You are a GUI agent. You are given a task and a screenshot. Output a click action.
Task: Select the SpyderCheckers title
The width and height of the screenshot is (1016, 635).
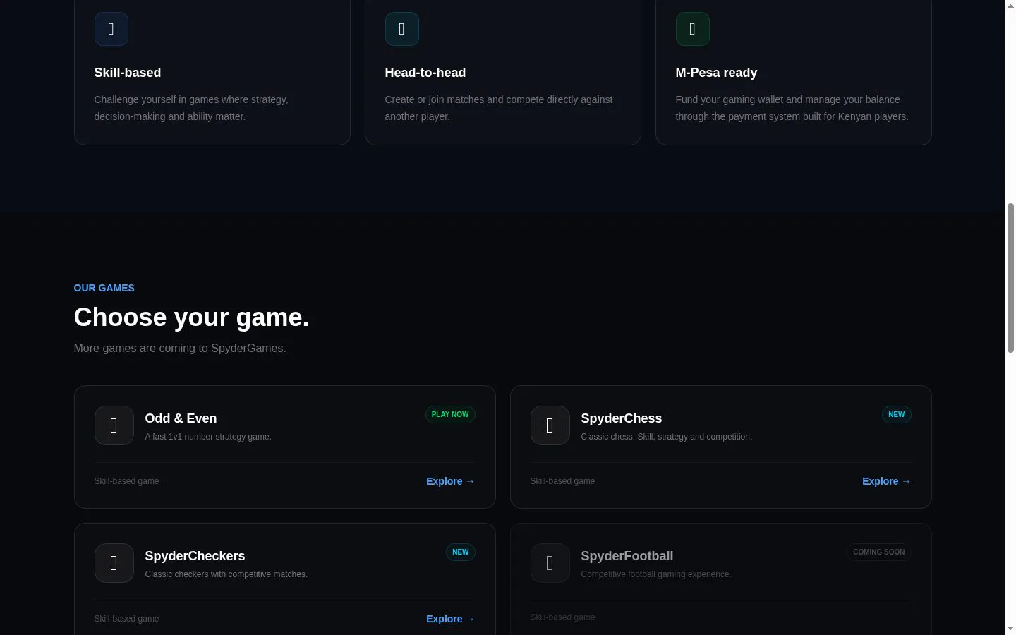point(195,556)
